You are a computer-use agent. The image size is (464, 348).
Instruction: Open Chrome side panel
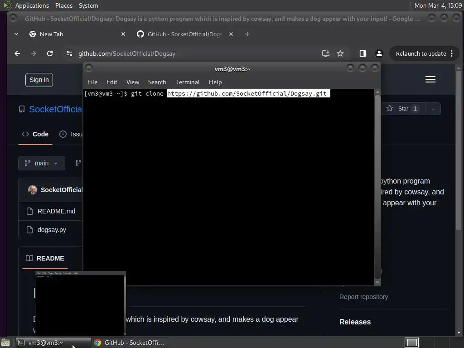363,53
